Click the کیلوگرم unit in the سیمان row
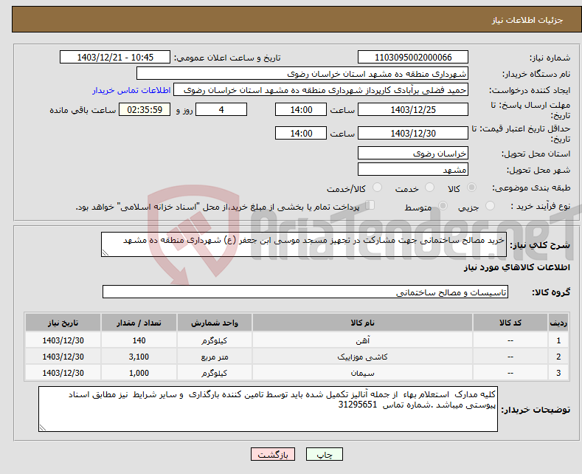 coord(215,373)
